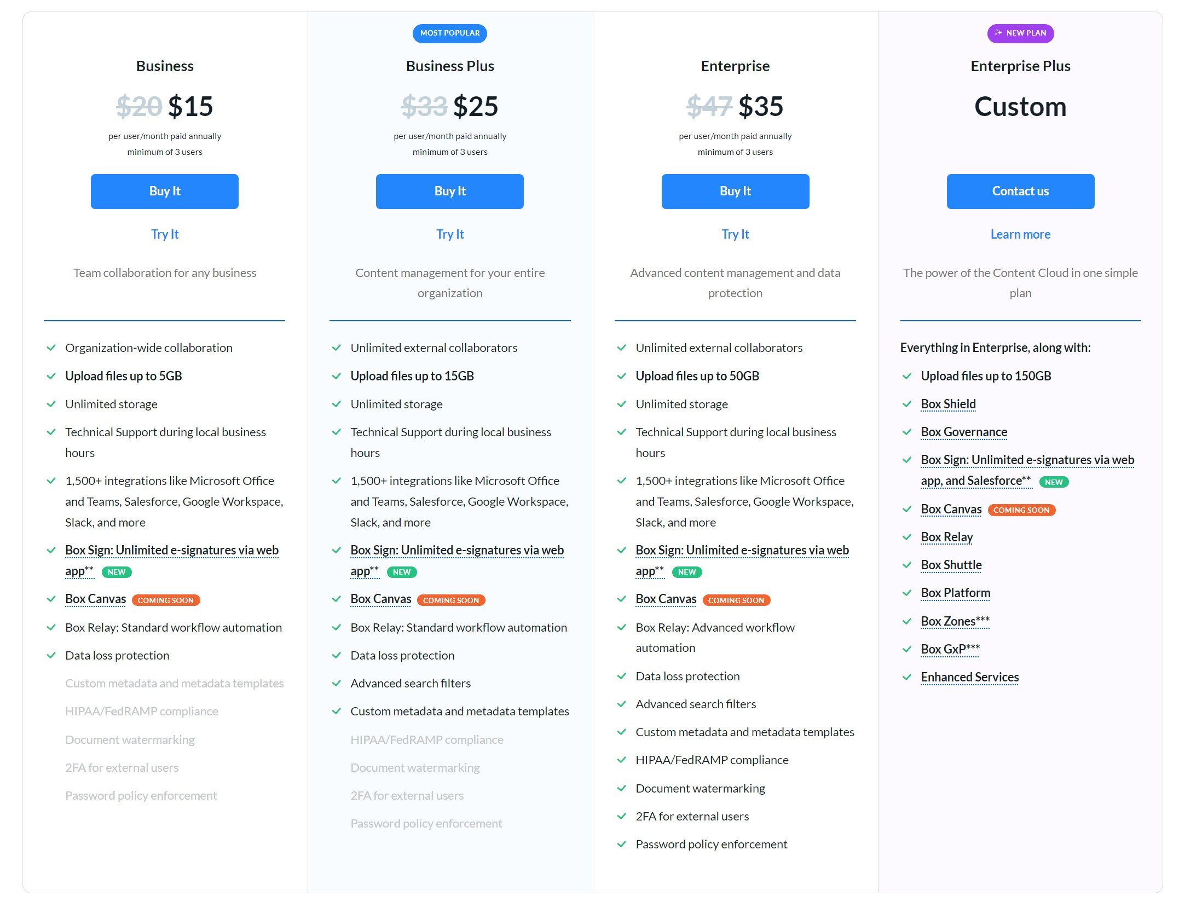Click the MOST POPULAR badge on Business Plus
The image size is (1179, 902).
(450, 33)
